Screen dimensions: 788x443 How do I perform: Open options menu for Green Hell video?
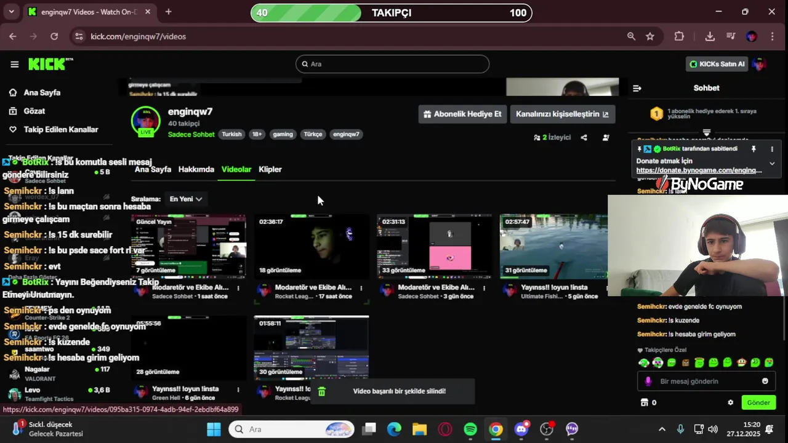238,389
